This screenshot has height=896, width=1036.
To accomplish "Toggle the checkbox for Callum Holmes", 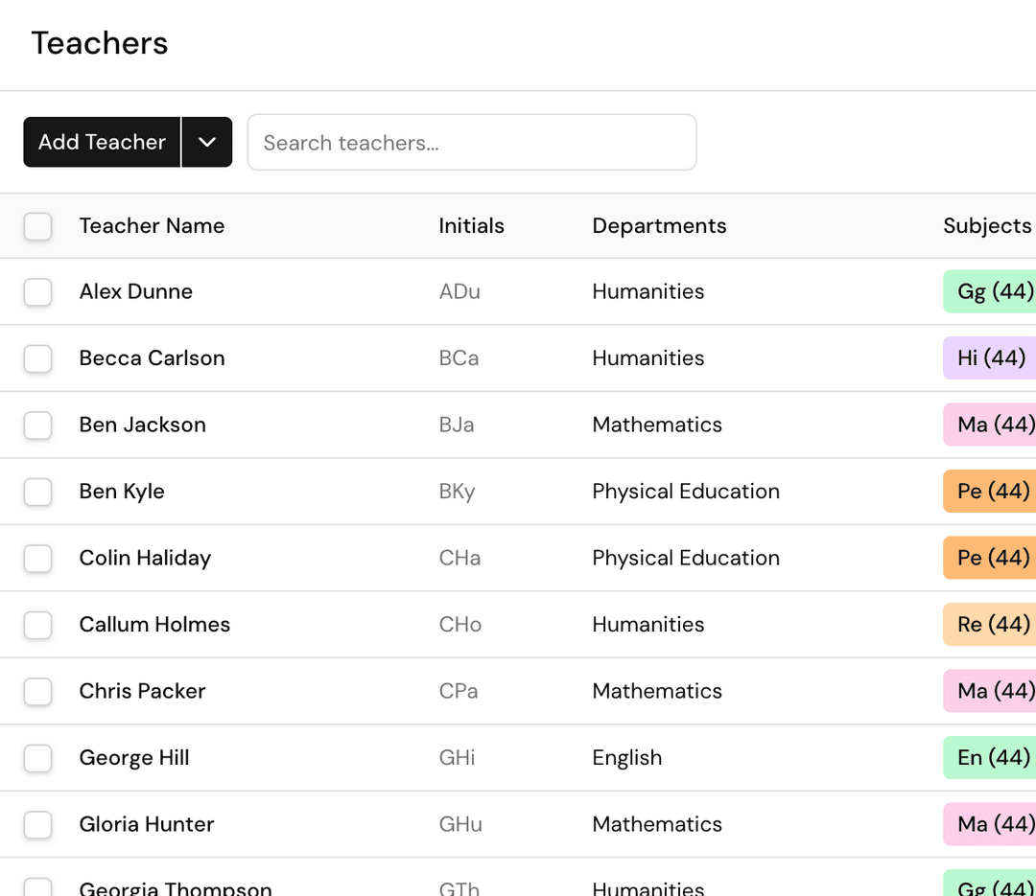I will coord(37,625).
